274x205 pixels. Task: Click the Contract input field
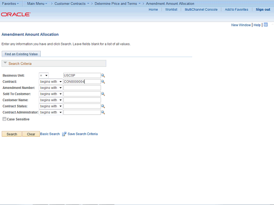click(x=82, y=82)
